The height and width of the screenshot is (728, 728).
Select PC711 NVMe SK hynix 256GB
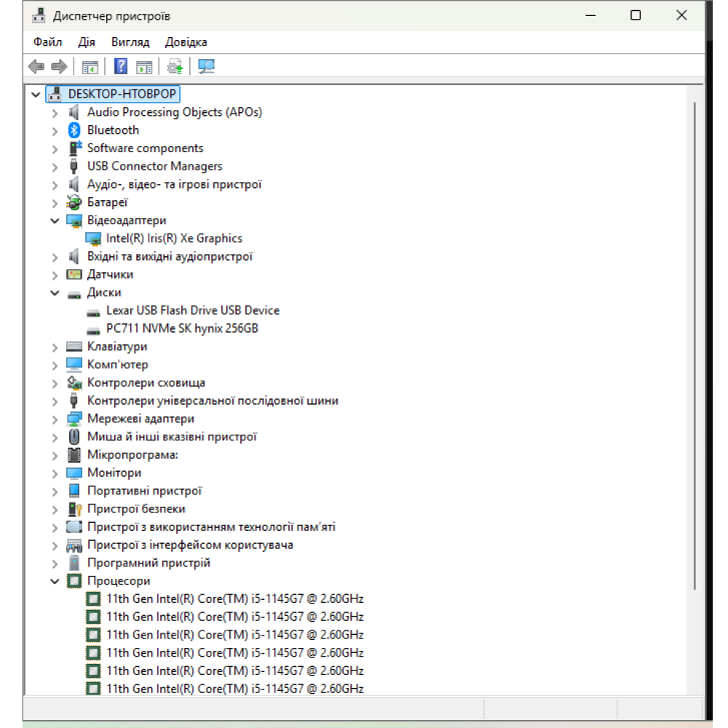tap(182, 328)
